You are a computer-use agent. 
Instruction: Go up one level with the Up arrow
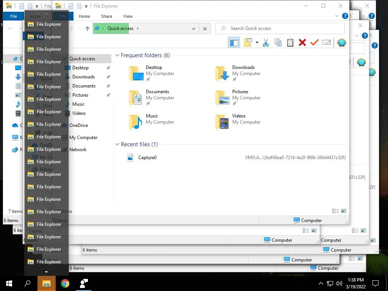tap(88, 29)
